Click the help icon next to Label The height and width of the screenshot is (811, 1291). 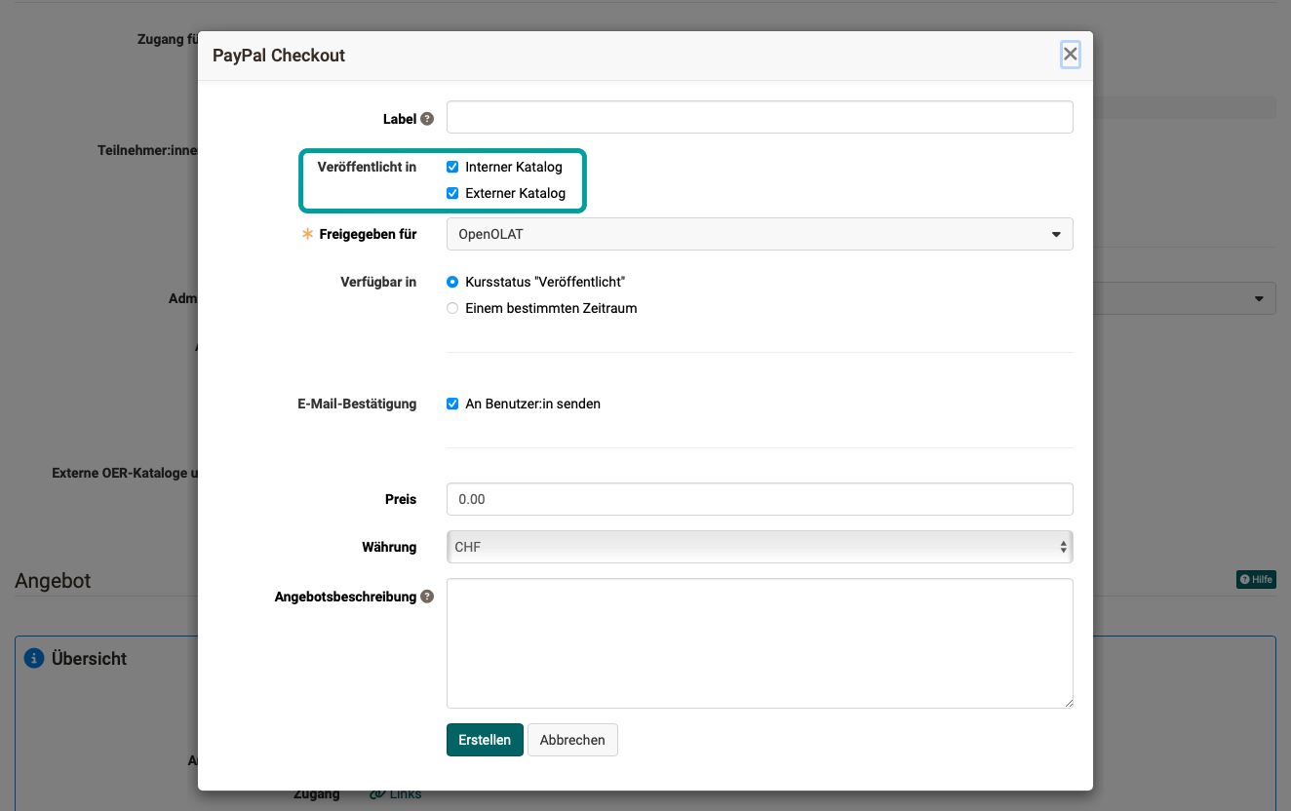click(427, 119)
